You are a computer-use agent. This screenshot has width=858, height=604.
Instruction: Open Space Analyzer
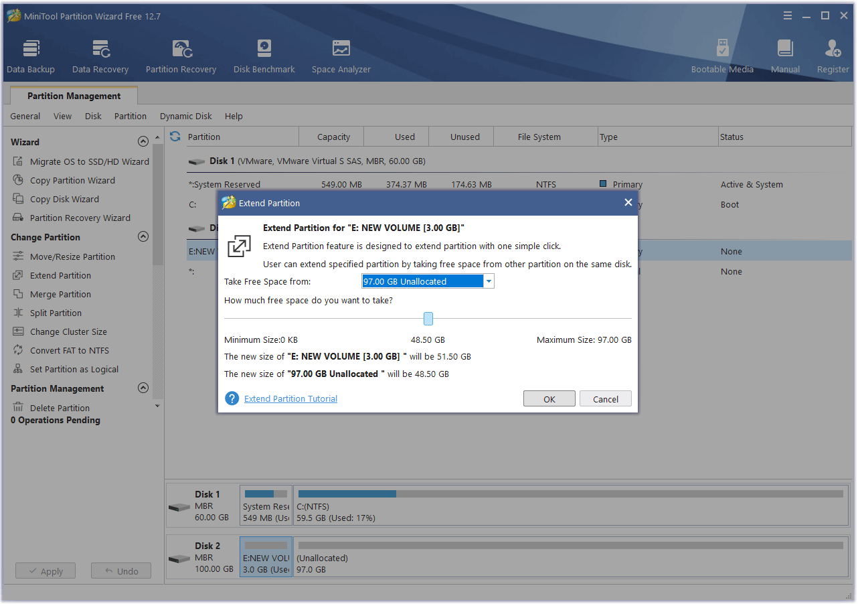click(341, 56)
